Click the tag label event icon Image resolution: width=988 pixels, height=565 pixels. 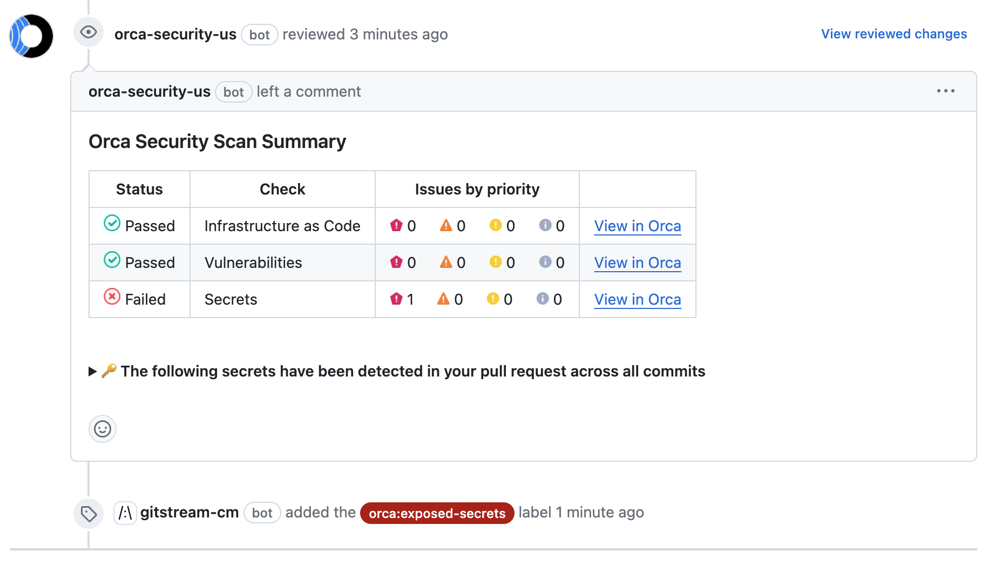click(x=89, y=513)
